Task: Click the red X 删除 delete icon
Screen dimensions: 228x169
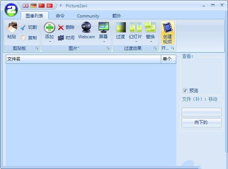Action: [x=61, y=27]
